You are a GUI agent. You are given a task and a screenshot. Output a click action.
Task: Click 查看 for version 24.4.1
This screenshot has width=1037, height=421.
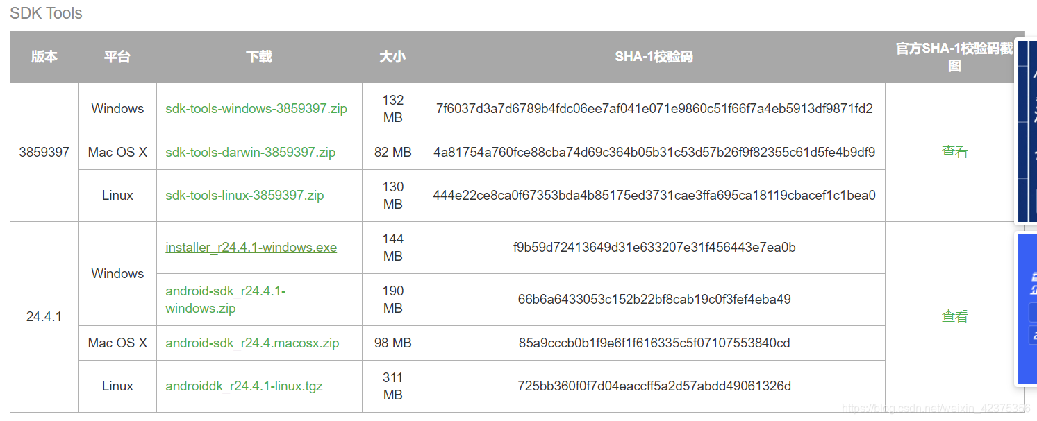(x=954, y=316)
